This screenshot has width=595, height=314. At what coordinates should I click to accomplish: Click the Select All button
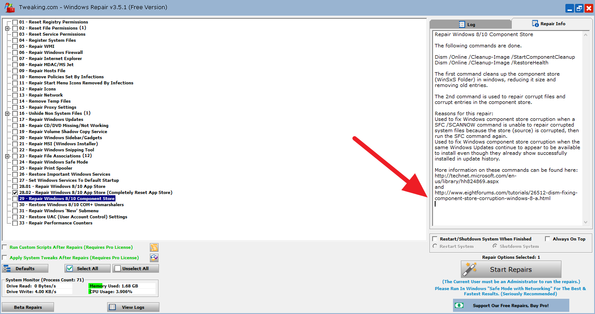88,268
